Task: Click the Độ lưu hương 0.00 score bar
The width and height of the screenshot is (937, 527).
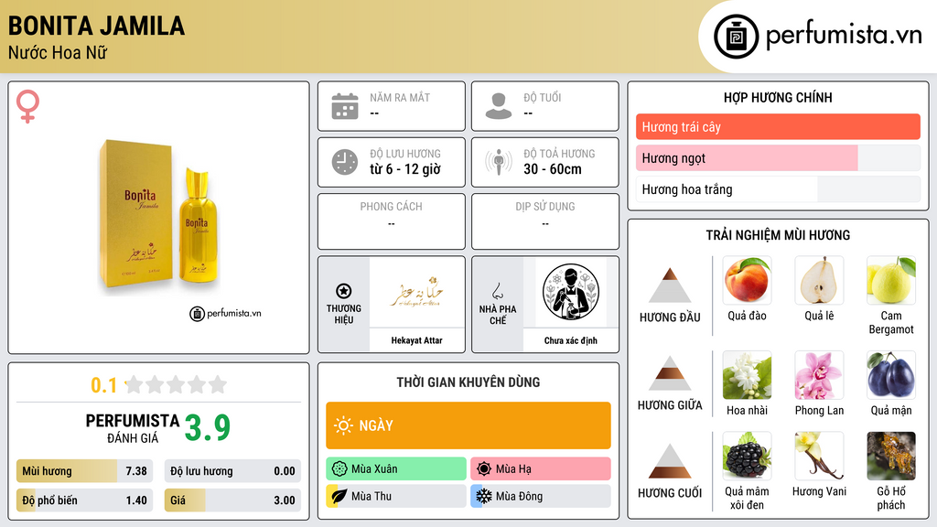Action: [x=232, y=471]
